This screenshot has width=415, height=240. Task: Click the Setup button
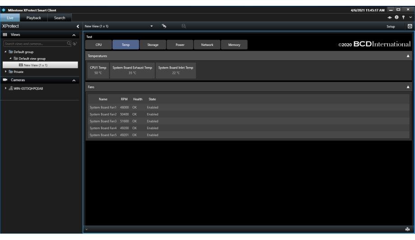point(391,27)
